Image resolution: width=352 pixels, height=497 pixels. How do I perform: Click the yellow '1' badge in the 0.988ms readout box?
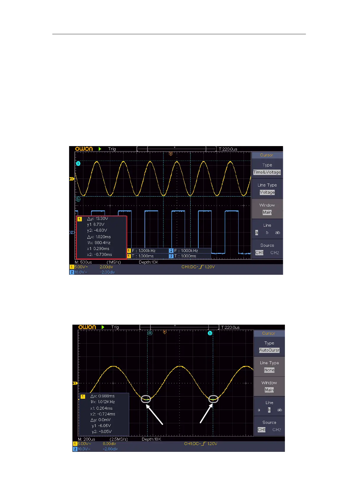click(x=83, y=396)
